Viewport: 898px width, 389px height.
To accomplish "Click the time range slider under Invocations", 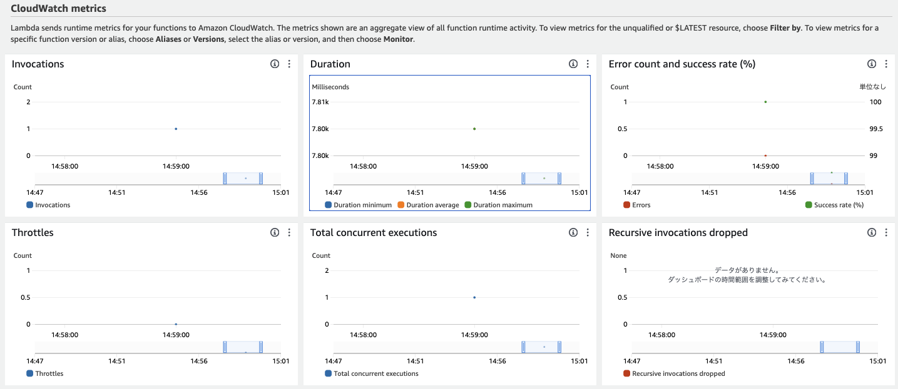I will (x=244, y=178).
